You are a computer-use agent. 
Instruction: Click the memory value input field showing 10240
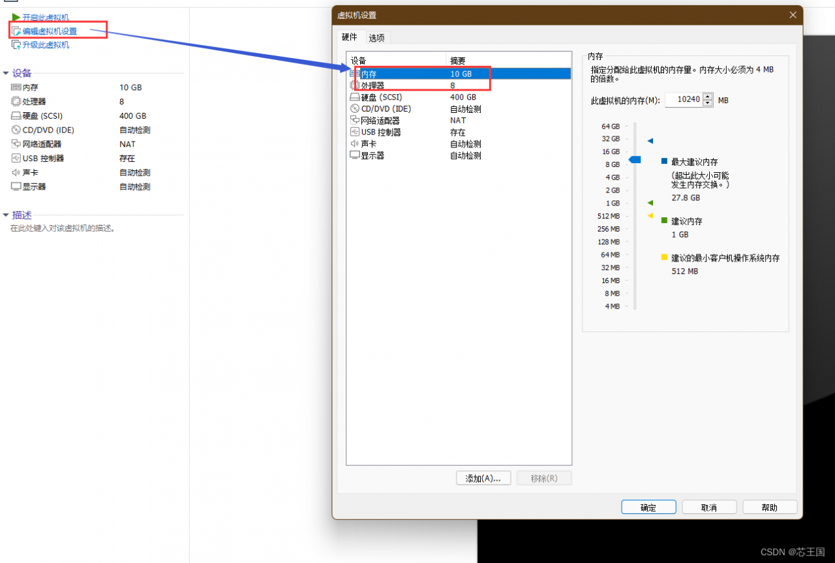pos(684,100)
